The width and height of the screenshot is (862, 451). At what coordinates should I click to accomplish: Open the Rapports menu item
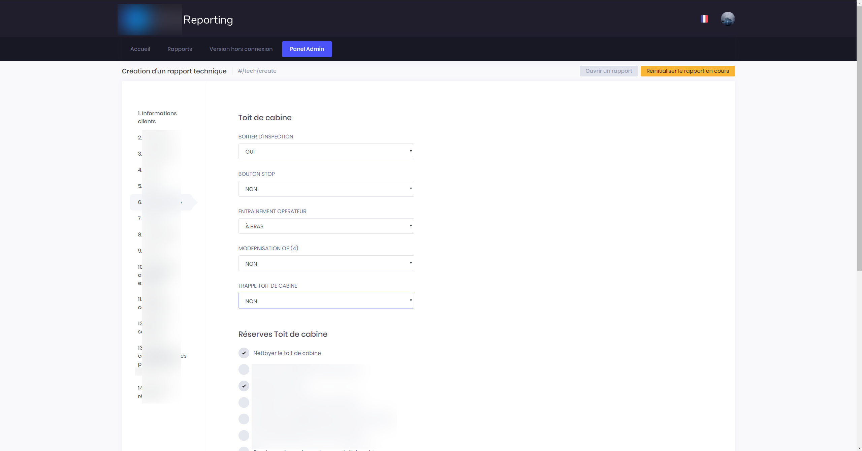[x=180, y=49]
